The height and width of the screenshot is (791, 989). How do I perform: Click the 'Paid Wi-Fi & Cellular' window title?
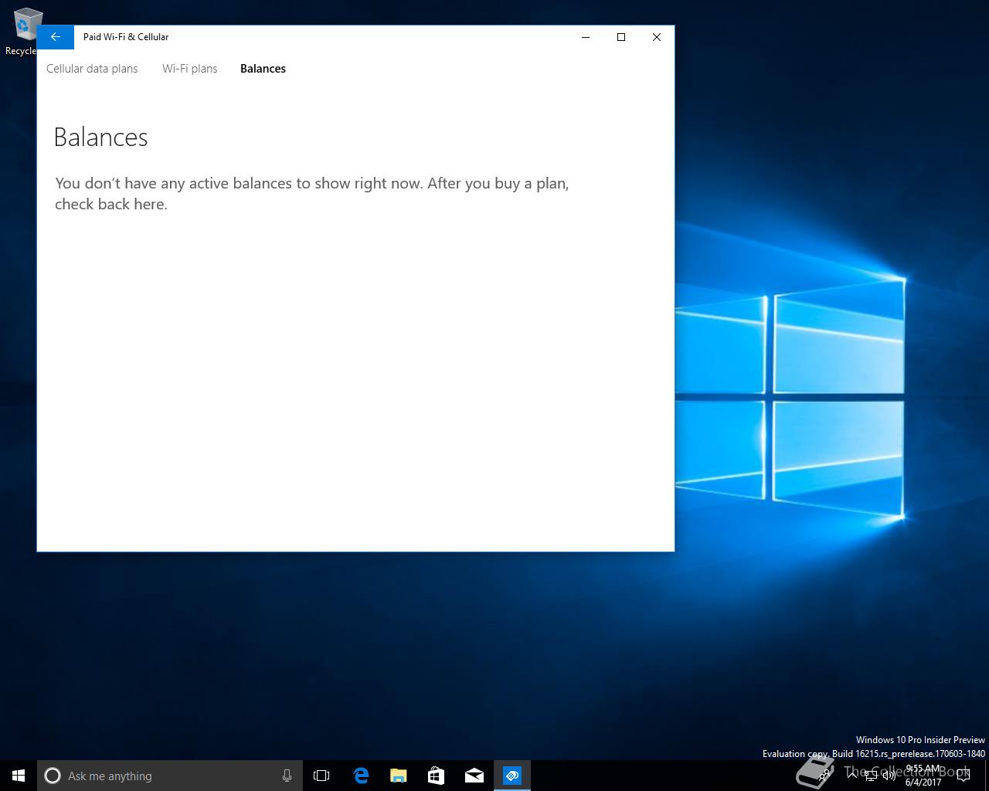tap(126, 37)
